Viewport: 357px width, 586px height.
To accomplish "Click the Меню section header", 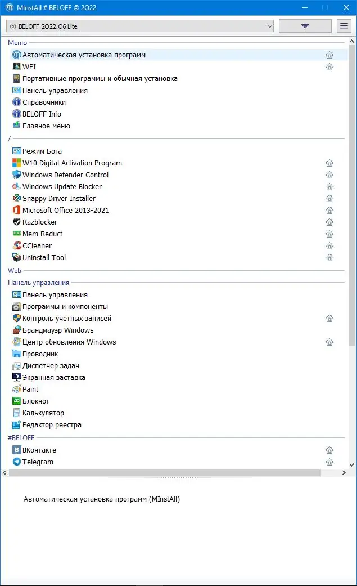I will coord(17,43).
